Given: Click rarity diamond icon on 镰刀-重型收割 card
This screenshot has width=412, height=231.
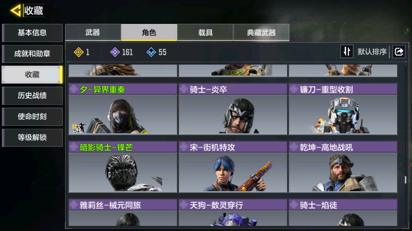Looking at the screenshot, I should tap(294, 89).
